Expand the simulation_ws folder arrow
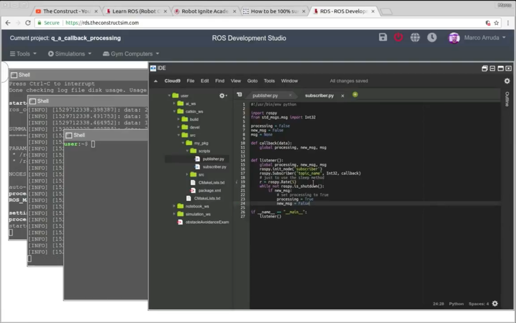The image size is (516, 323). point(174,214)
